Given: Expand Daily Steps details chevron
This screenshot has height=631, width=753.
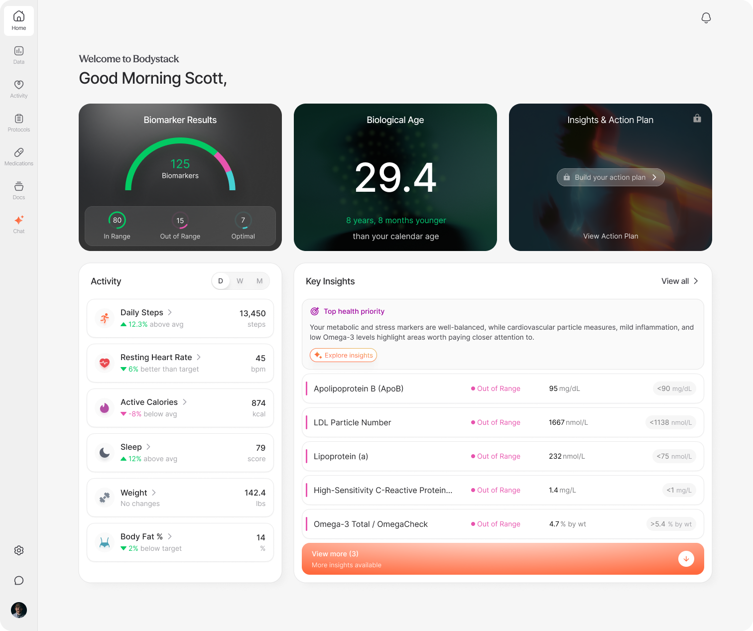Looking at the screenshot, I should click(x=170, y=312).
